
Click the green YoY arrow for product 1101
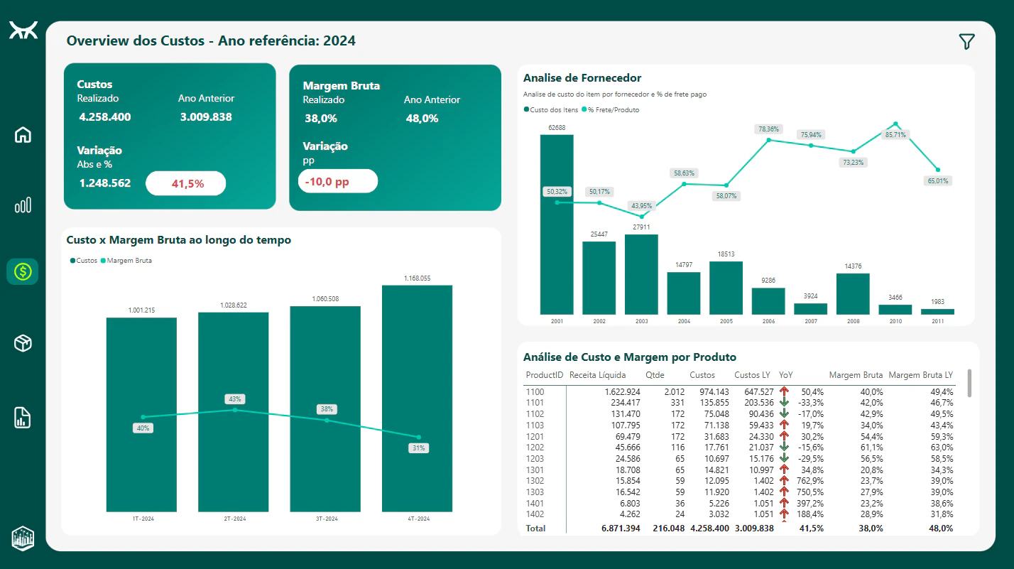[784, 402]
